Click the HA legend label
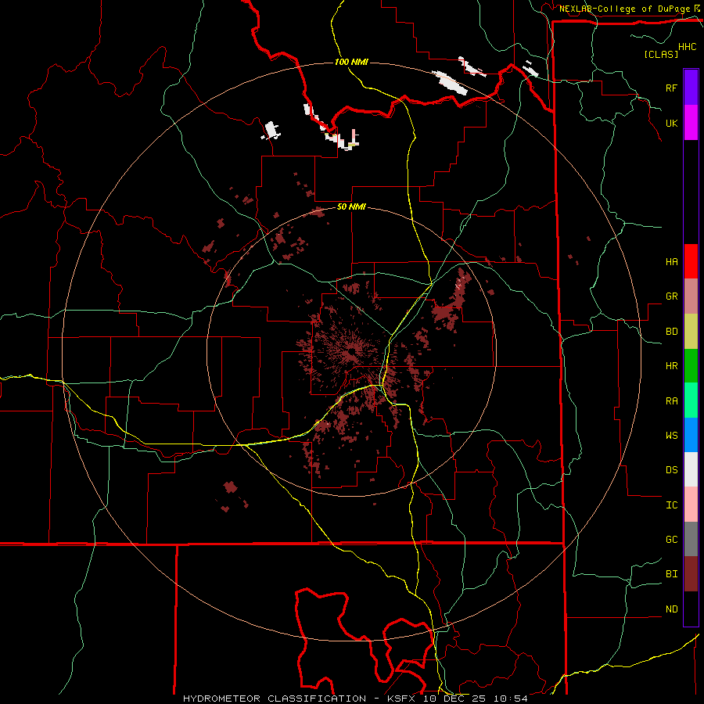This screenshot has height=704, width=704. pos(671,262)
